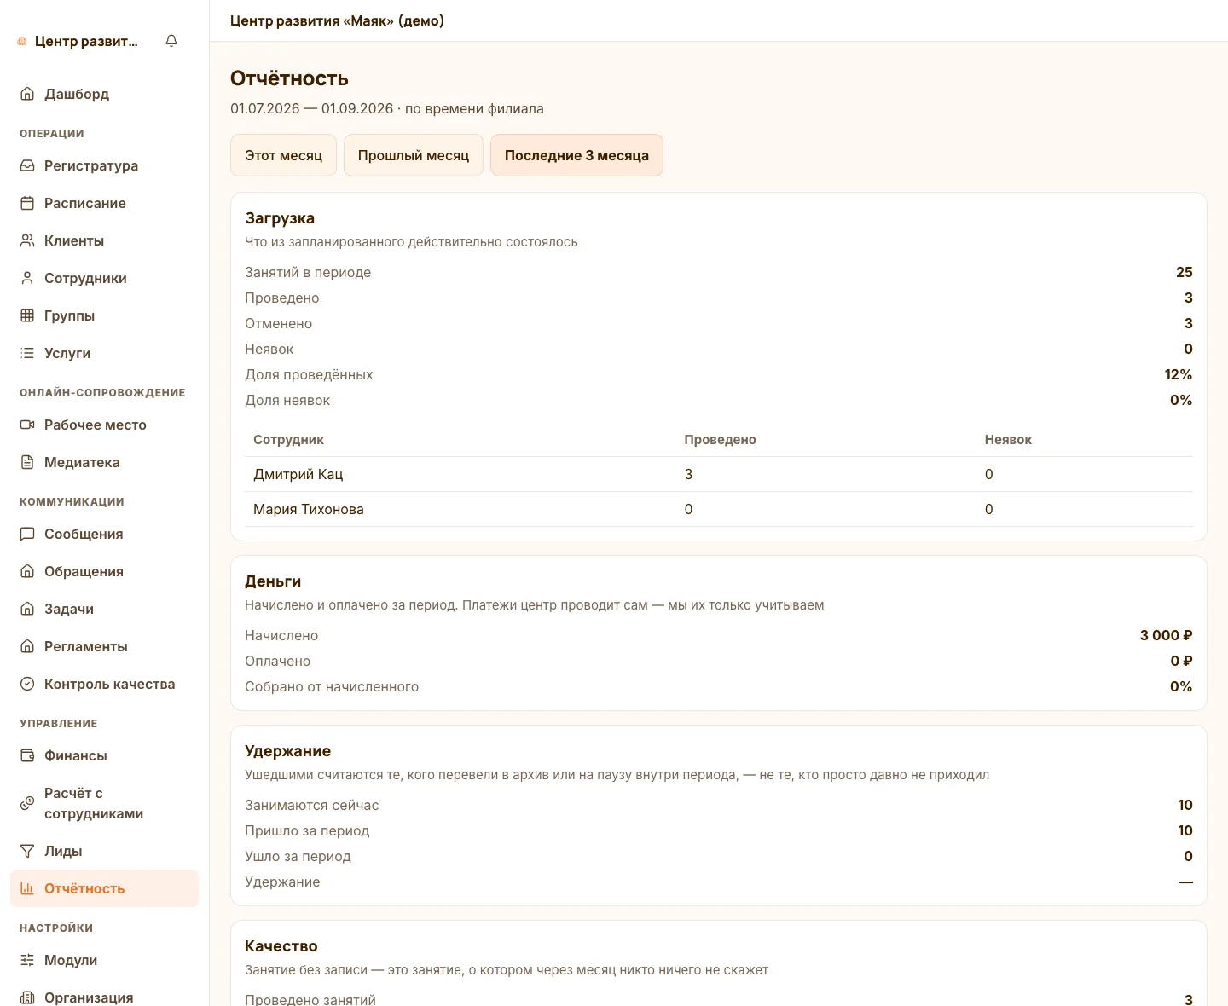The image size is (1228, 1006).
Task: Click the Занятий в периоде label
Action: [308, 273]
